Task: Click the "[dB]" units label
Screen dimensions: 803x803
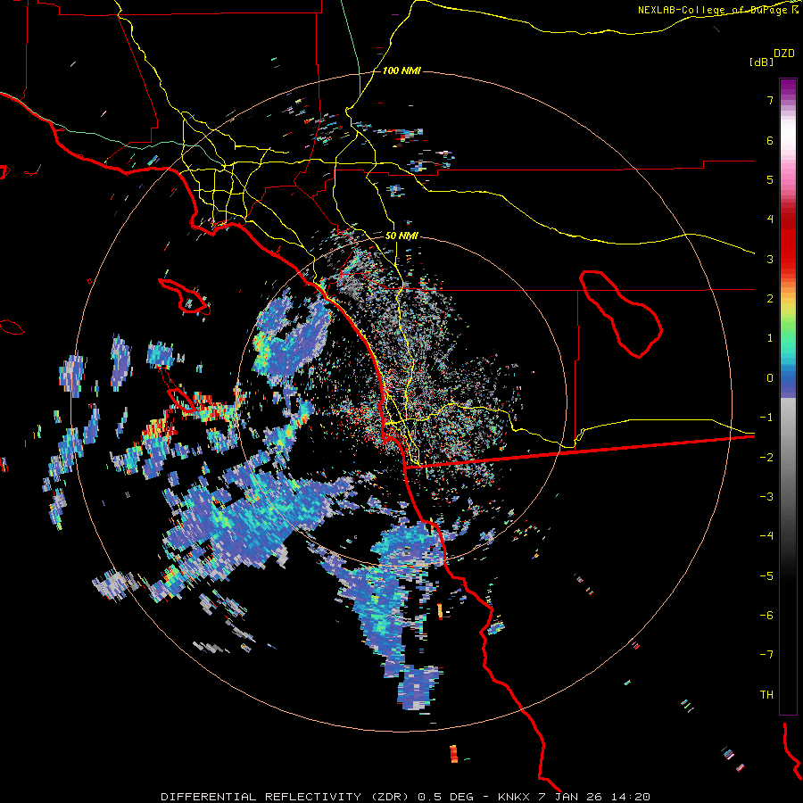Action: (x=762, y=62)
